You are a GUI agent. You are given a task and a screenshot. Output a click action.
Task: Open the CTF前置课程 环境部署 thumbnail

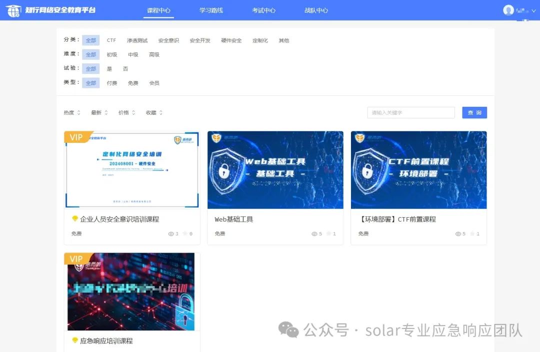(x=418, y=170)
